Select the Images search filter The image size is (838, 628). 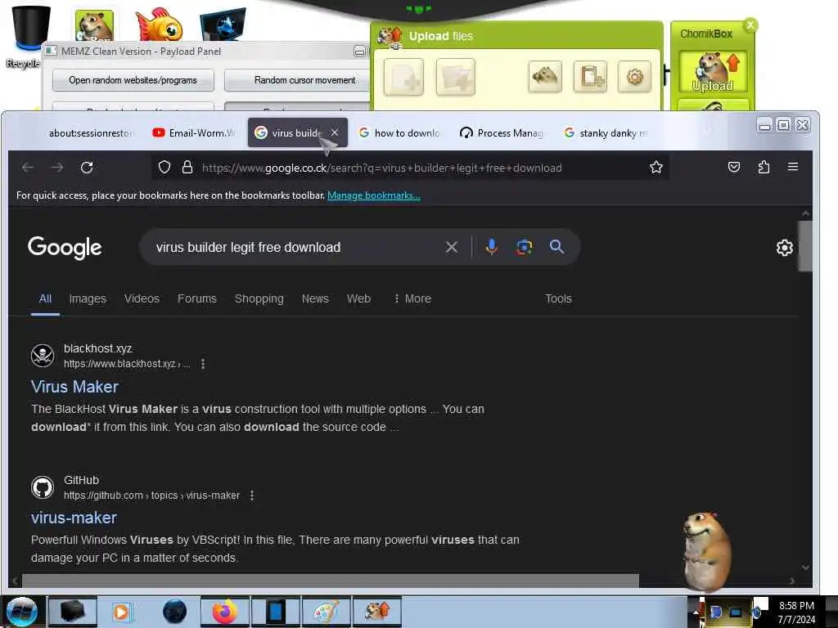click(88, 298)
